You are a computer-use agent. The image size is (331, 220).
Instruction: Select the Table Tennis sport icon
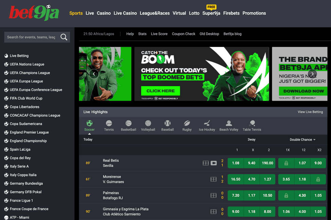pos(252,123)
